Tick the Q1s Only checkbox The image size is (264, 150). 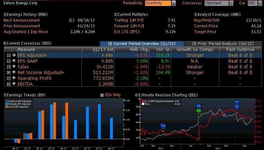(102, 95)
